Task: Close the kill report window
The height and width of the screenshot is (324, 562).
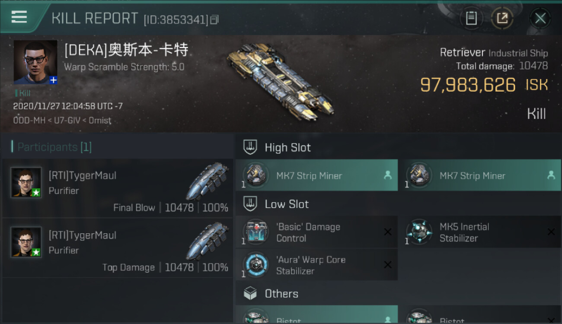Action: click(x=540, y=18)
